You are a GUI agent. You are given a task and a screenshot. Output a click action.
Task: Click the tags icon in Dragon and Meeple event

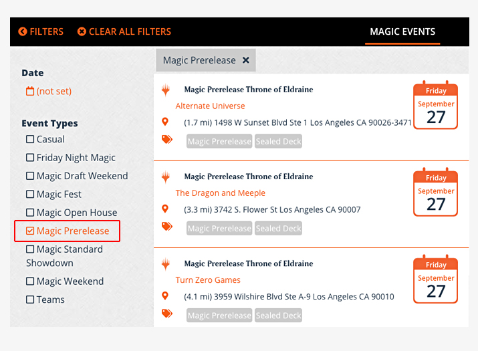(x=166, y=227)
